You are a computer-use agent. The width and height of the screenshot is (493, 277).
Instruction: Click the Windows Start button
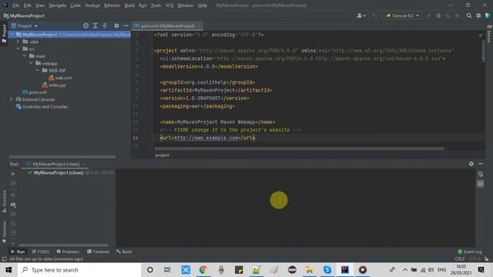(8, 270)
